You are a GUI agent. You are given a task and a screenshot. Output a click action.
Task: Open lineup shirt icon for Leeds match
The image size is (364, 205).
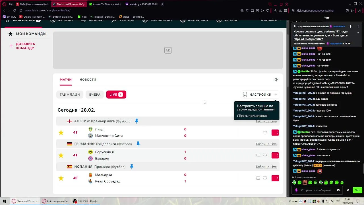pos(265,132)
